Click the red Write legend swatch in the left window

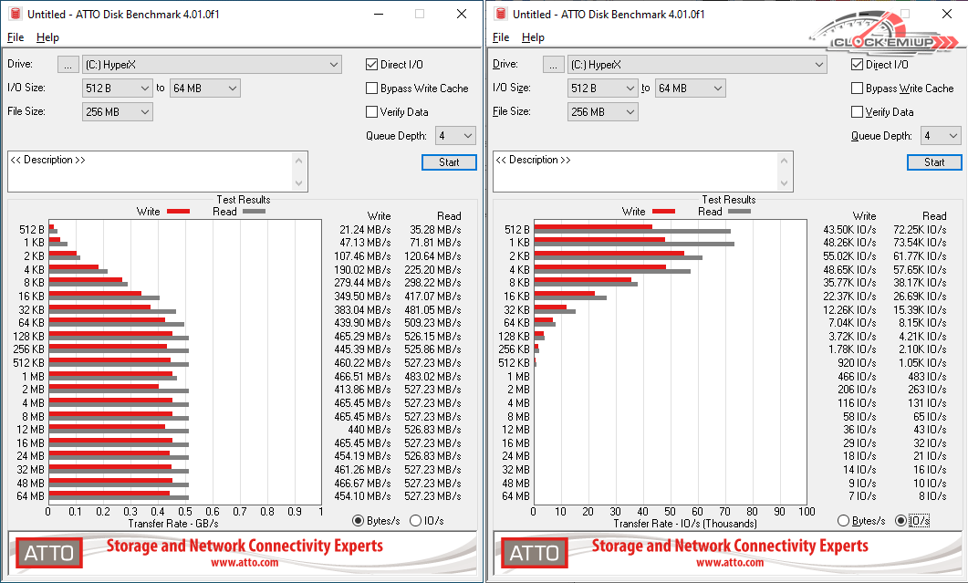[x=177, y=212]
